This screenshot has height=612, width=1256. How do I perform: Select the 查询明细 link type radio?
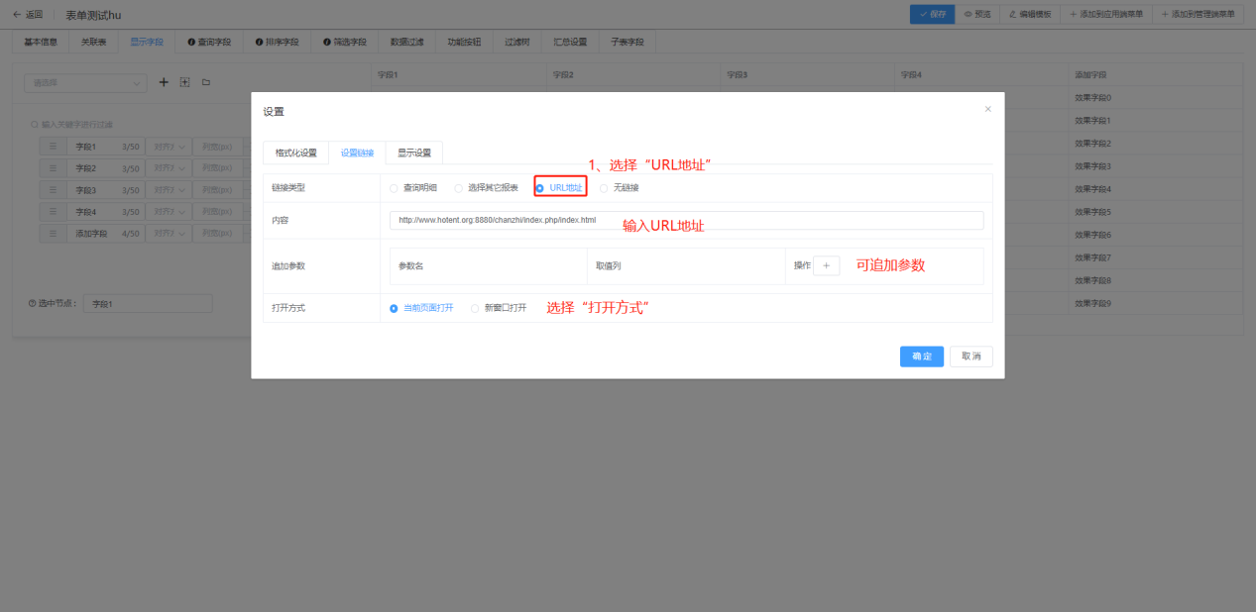tap(394, 188)
